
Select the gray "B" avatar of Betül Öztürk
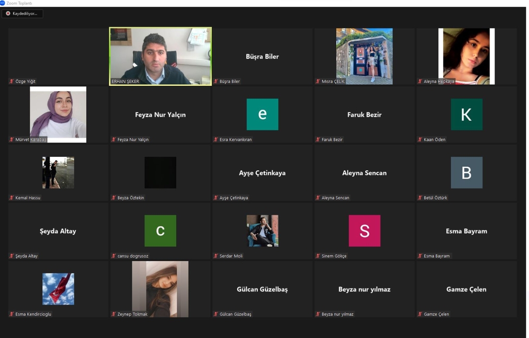click(x=466, y=172)
